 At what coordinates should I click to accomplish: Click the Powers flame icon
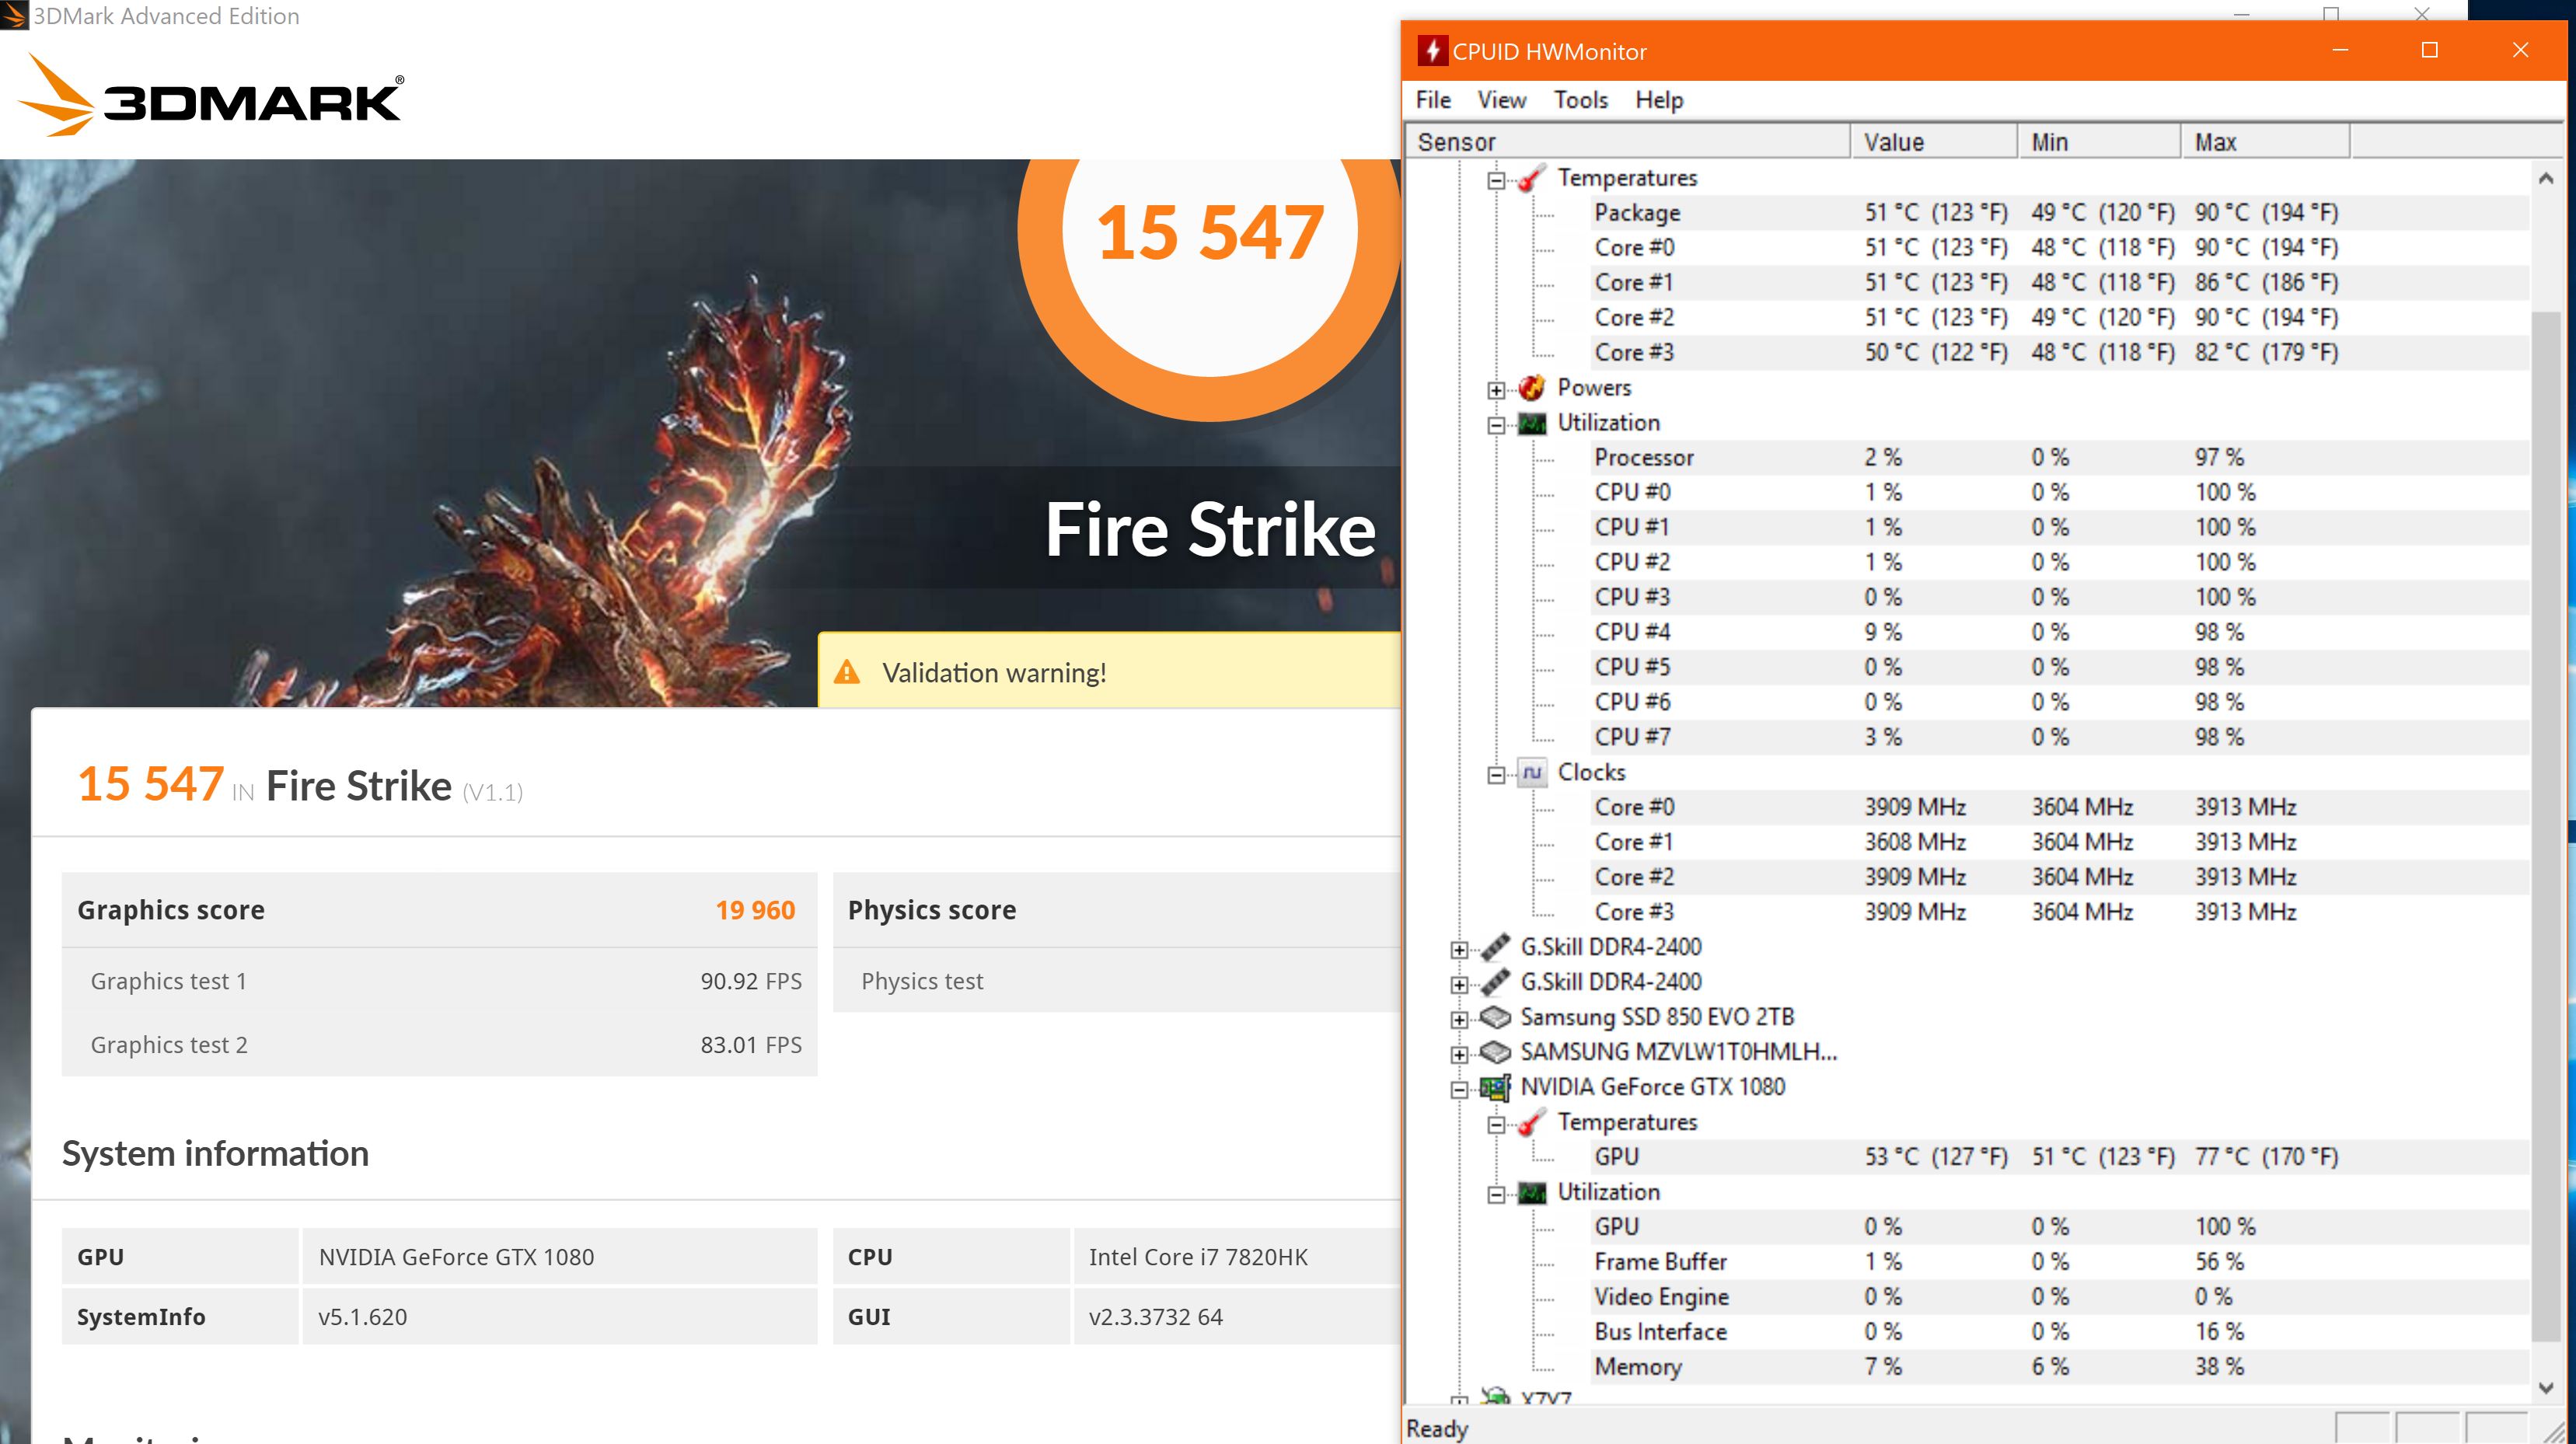(x=1531, y=388)
